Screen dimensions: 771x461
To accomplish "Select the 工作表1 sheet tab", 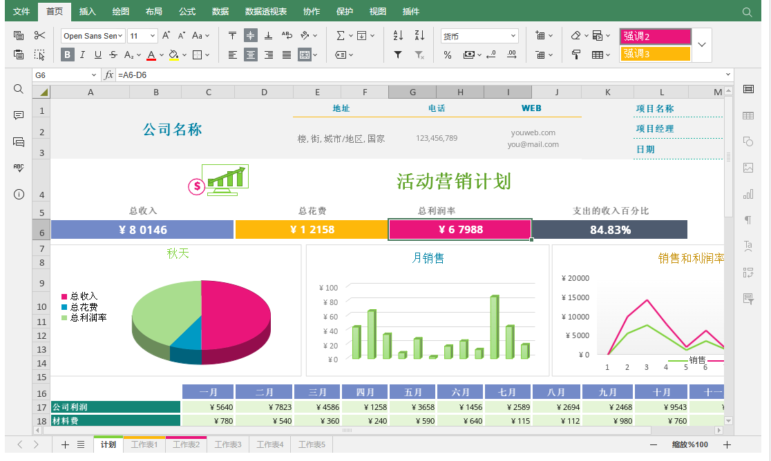I will [144, 444].
